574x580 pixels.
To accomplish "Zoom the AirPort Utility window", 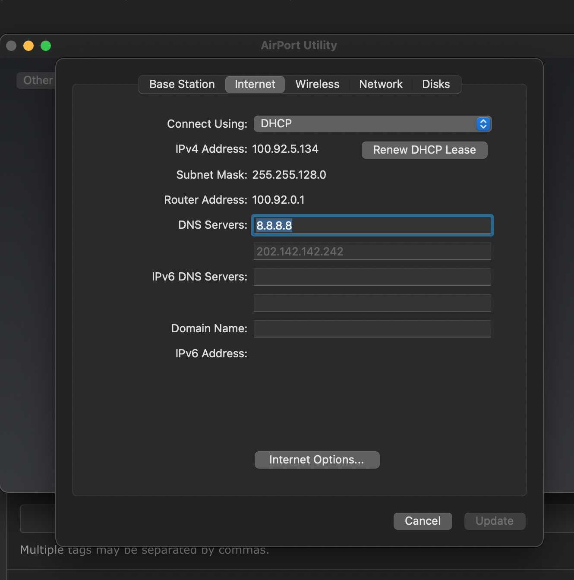I will [46, 46].
